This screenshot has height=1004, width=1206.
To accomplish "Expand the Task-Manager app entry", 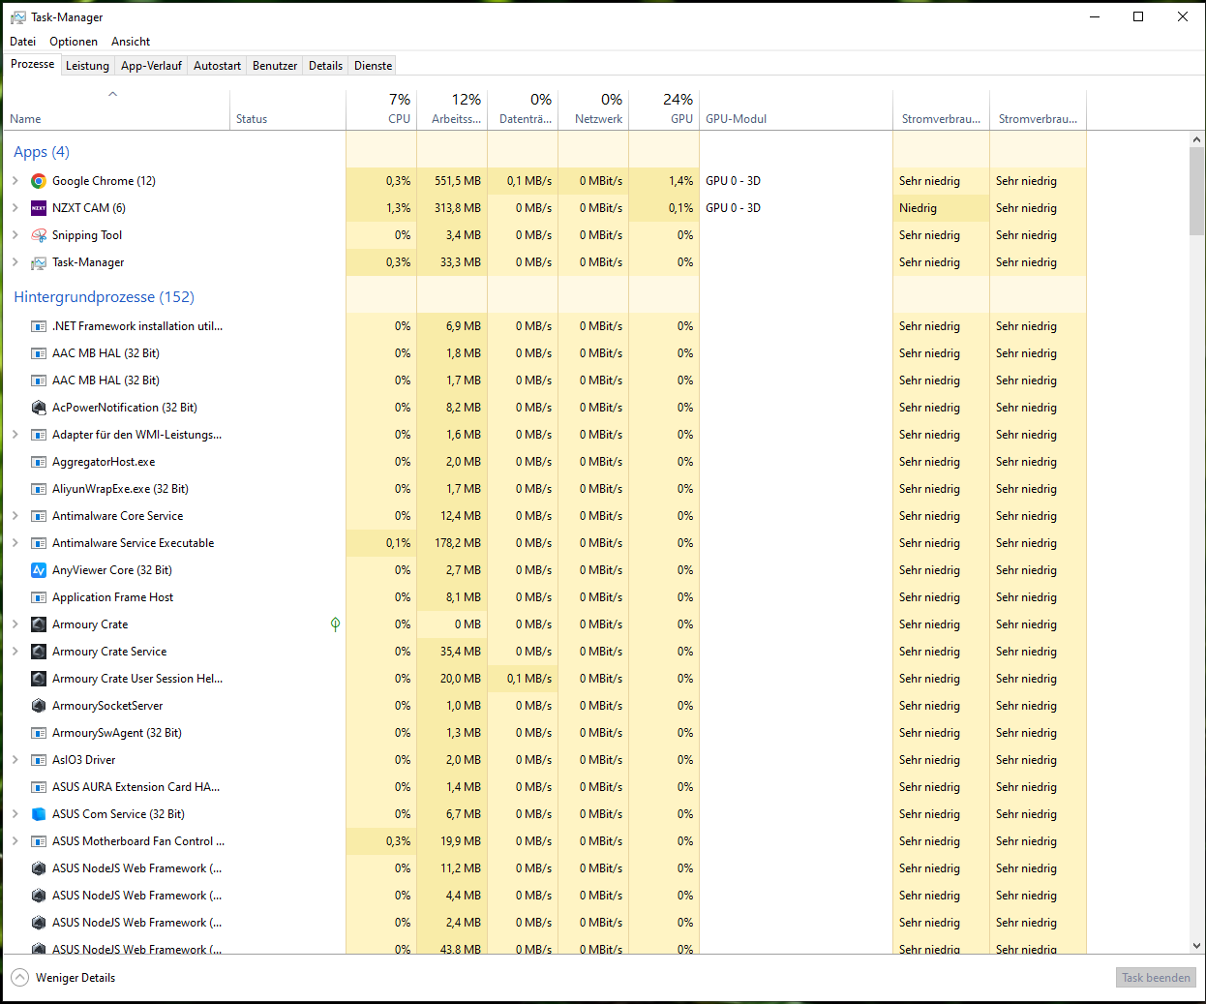I will [15, 262].
